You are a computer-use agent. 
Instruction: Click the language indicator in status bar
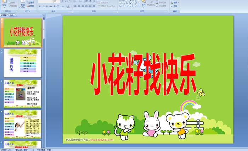coord(44,150)
